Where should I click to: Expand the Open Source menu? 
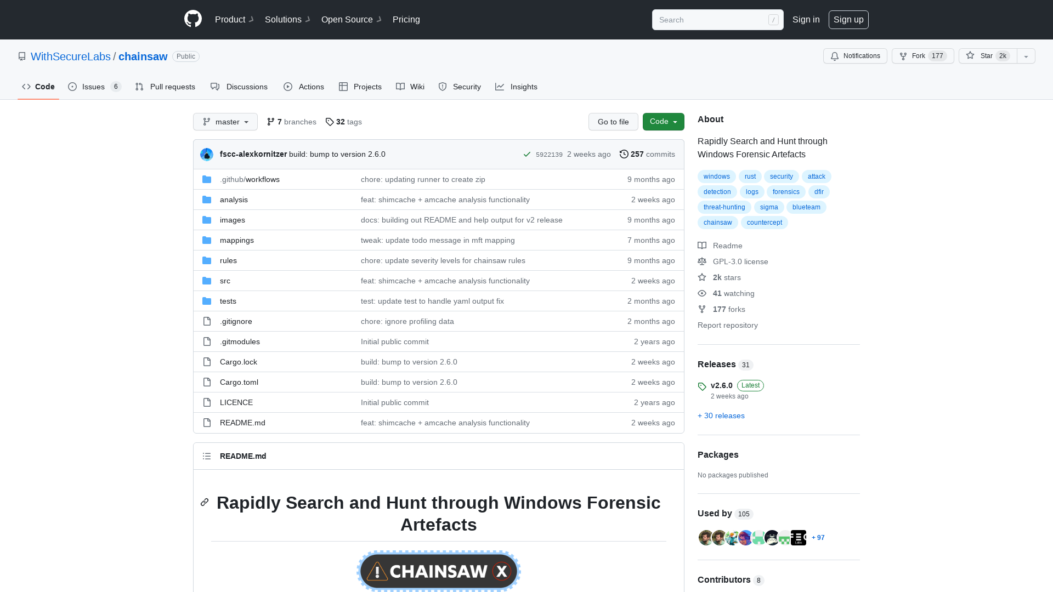pos(352,19)
